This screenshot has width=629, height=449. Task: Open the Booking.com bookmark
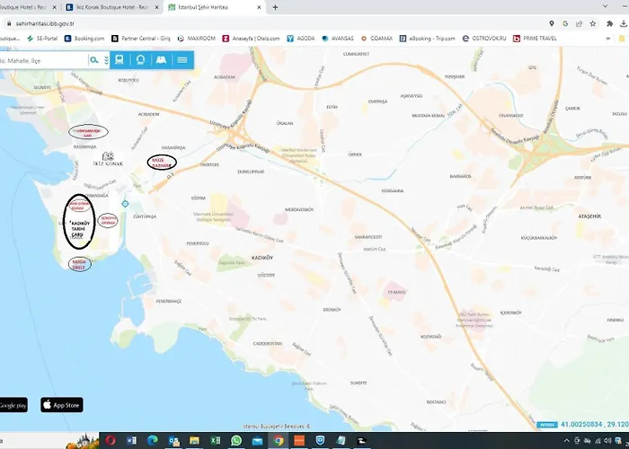point(85,39)
